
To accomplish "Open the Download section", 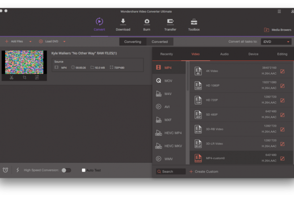I will click(123, 25).
